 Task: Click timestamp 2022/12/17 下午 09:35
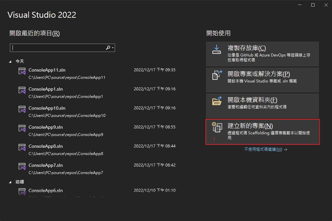tap(154, 70)
